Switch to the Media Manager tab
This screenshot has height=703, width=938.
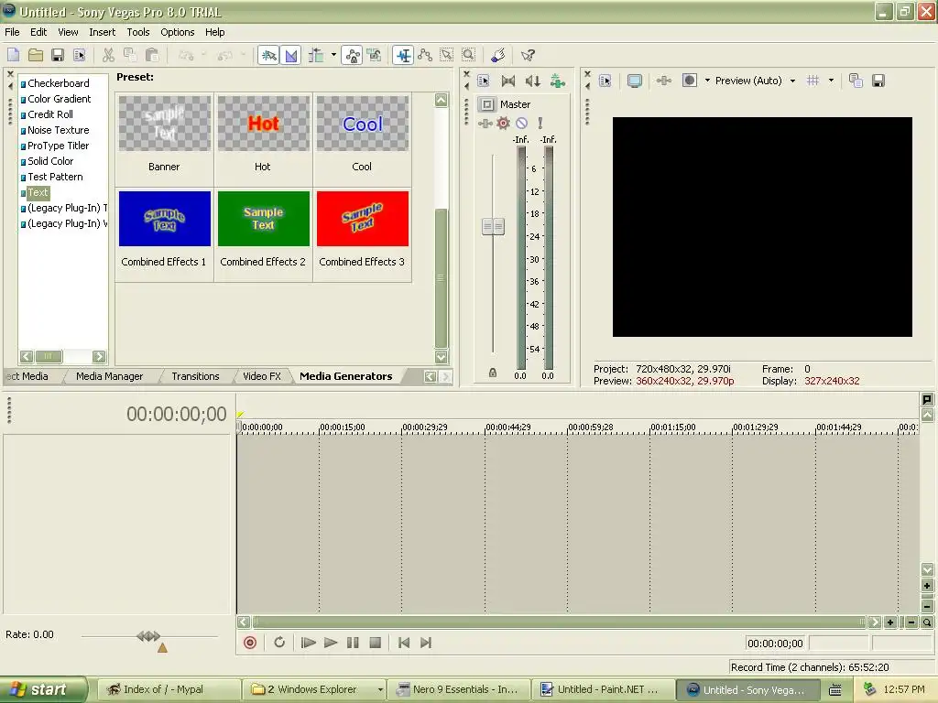click(x=110, y=376)
